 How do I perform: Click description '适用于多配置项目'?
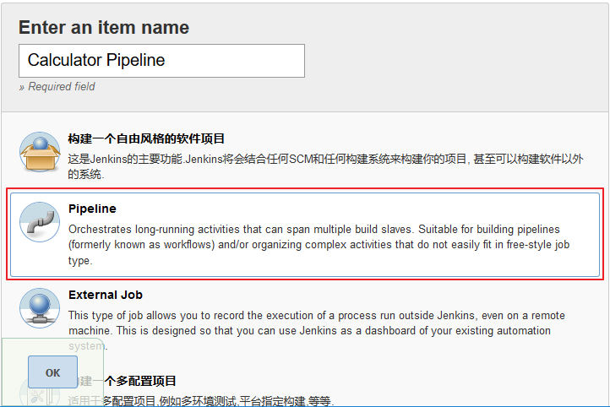tap(199, 401)
